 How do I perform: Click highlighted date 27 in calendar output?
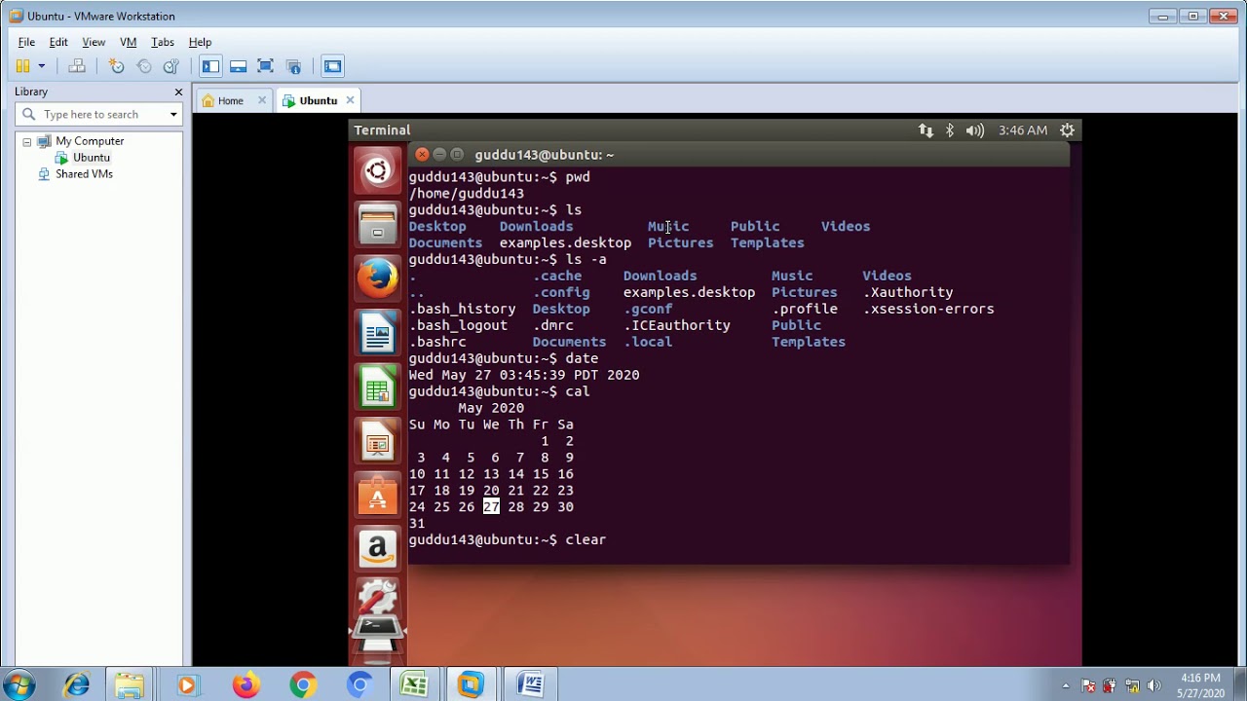click(x=491, y=507)
